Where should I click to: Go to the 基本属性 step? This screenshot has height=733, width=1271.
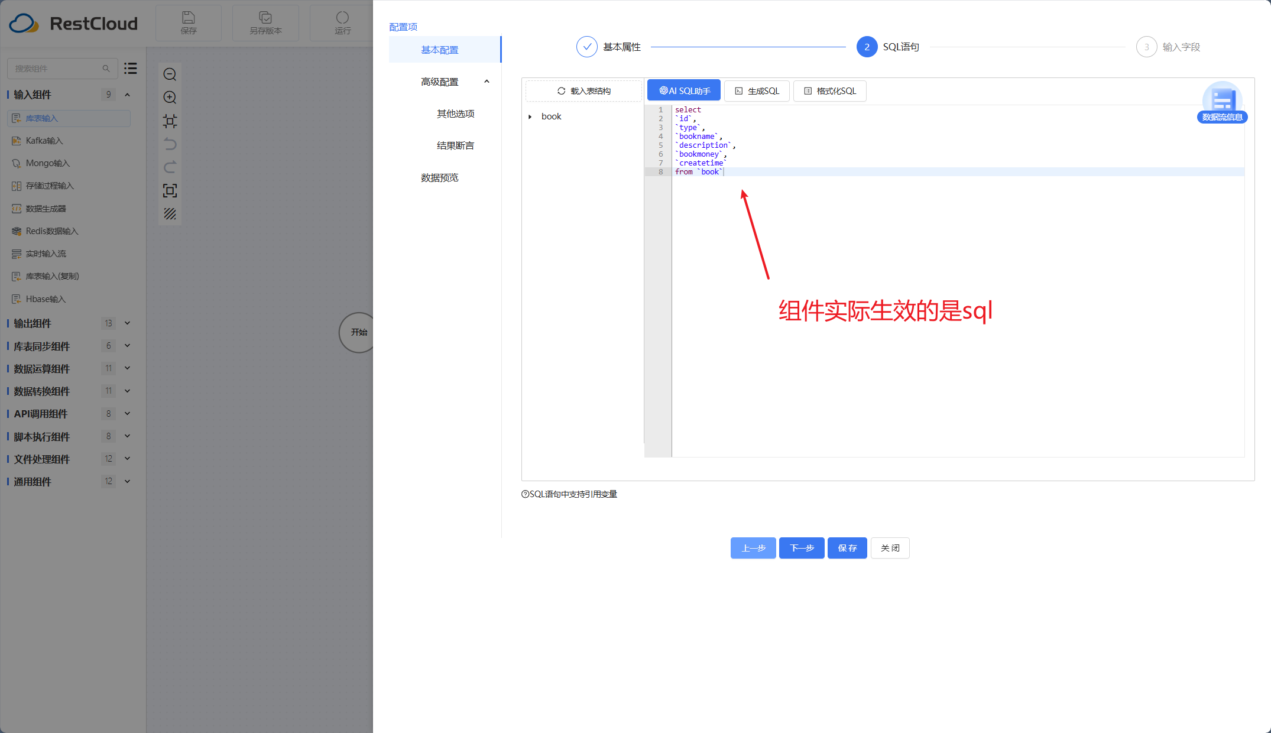pyautogui.click(x=609, y=47)
